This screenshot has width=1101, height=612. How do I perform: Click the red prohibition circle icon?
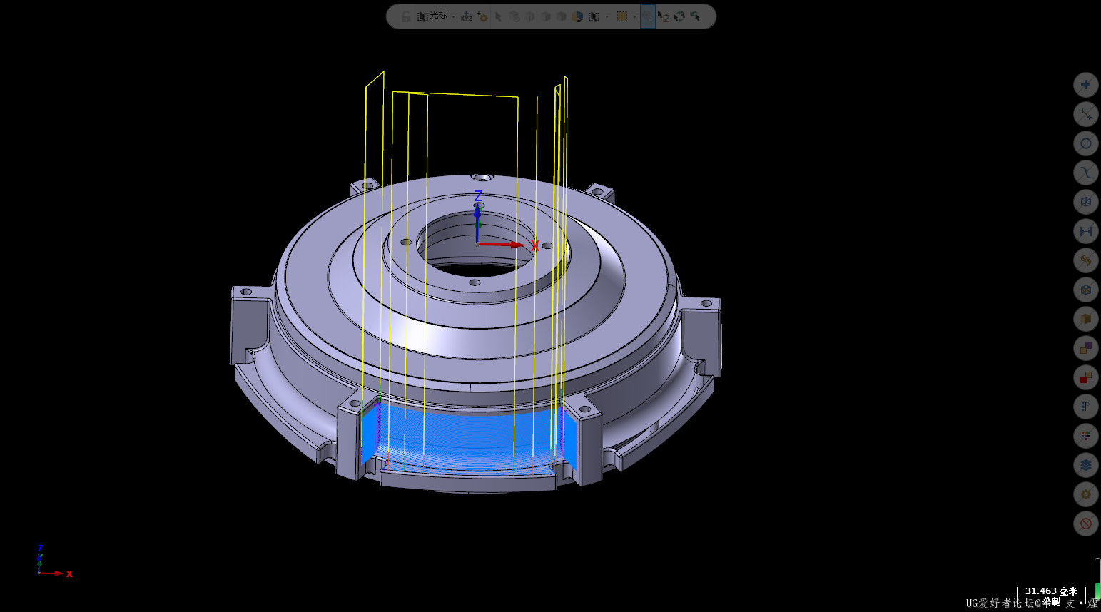[1085, 524]
